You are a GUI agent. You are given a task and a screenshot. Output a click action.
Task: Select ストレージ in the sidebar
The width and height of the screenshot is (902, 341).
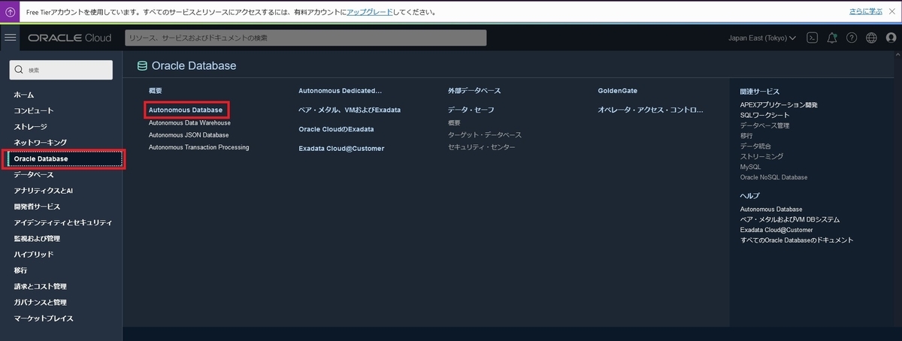(x=30, y=127)
